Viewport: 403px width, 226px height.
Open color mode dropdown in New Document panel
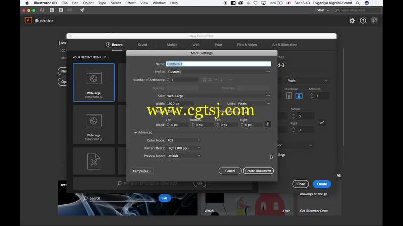(295, 145)
